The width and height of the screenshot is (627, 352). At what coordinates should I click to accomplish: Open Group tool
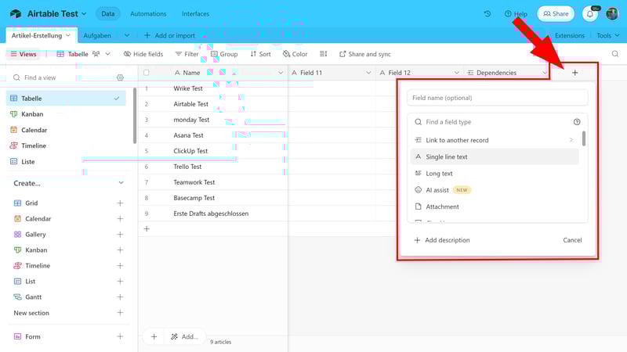point(224,54)
